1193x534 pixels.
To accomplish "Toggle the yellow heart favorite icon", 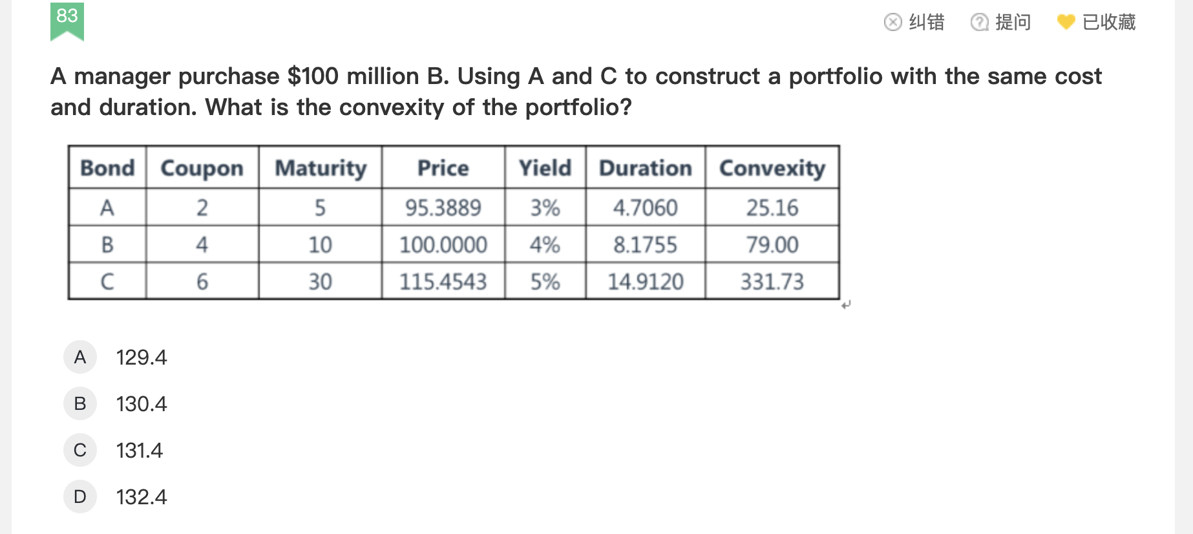I will 1066,23.
